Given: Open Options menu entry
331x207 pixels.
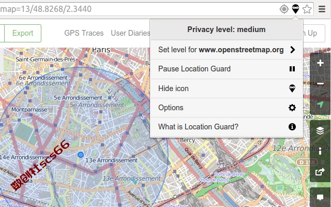Looking at the screenshot, I should click(x=227, y=108).
